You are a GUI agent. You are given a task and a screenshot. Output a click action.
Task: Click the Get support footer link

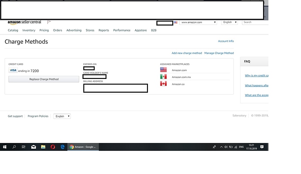point(15,116)
